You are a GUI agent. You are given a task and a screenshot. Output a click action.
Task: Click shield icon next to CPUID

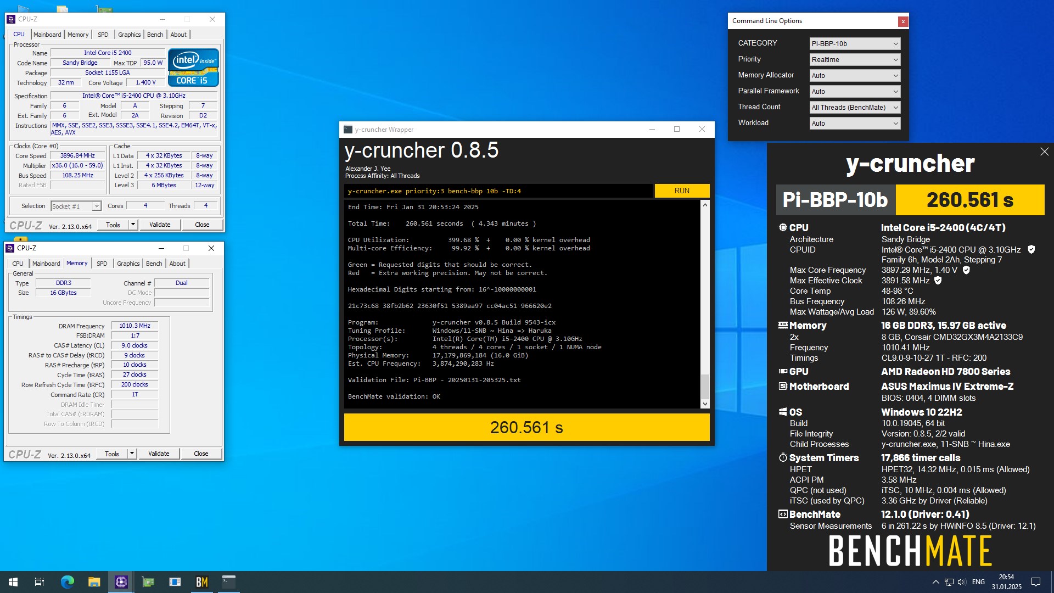pyautogui.click(x=1031, y=249)
